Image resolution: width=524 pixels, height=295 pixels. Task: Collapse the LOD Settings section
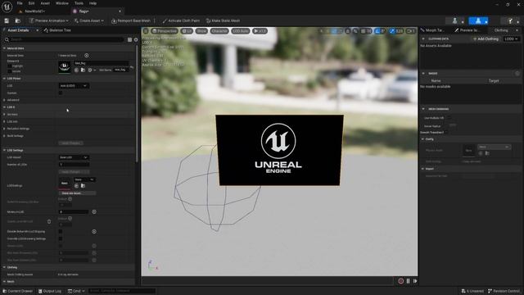click(4, 151)
